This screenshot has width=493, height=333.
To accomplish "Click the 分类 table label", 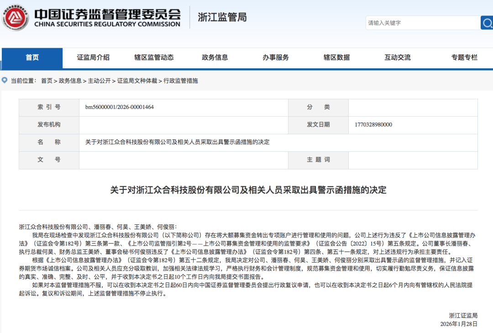I will click(x=318, y=107).
